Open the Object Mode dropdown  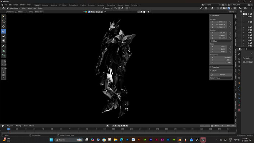click(x=14, y=8)
